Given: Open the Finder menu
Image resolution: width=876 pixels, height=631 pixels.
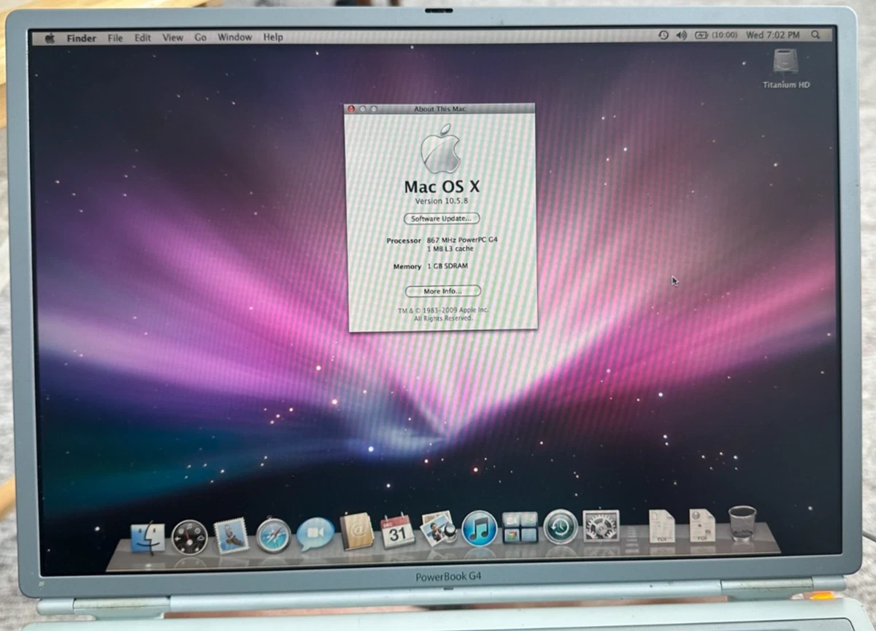Looking at the screenshot, I should pyautogui.click(x=81, y=38).
